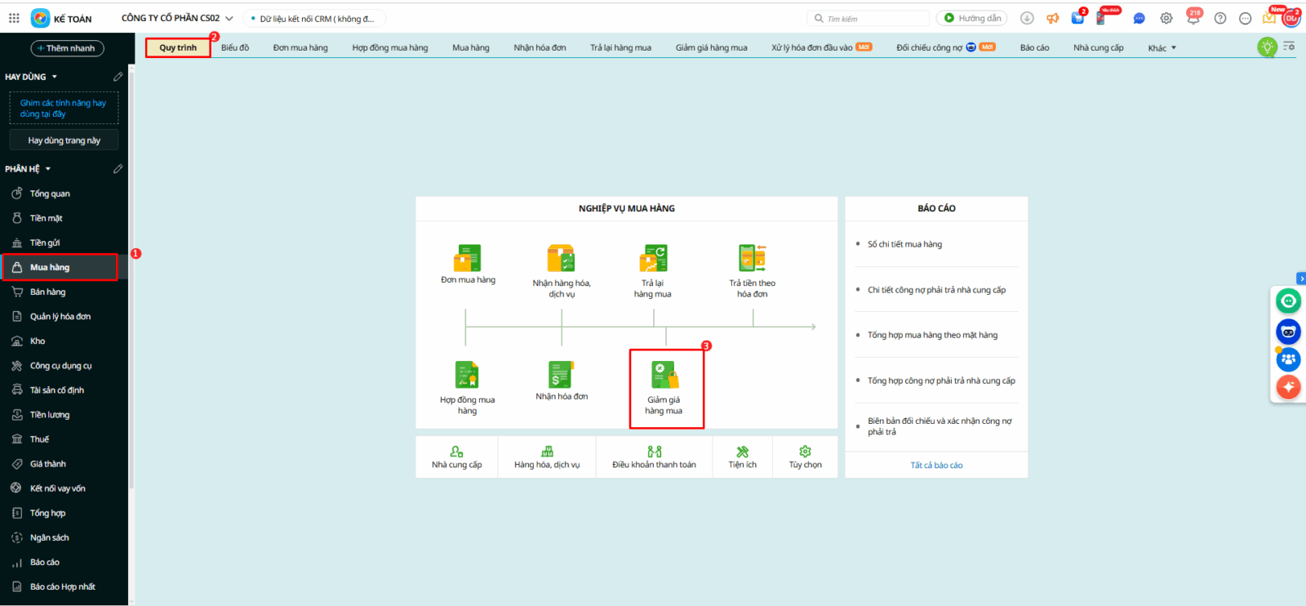Screen dimensions: 1306x606
Task: Click the app grid launcher icon
Action: click(14, 18)
